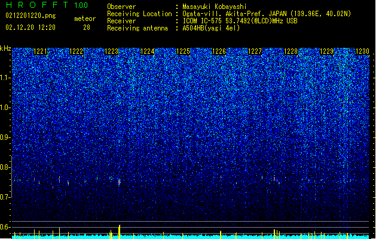
Task: Click the 'Observer' field label
Action: tap(121, 7)
